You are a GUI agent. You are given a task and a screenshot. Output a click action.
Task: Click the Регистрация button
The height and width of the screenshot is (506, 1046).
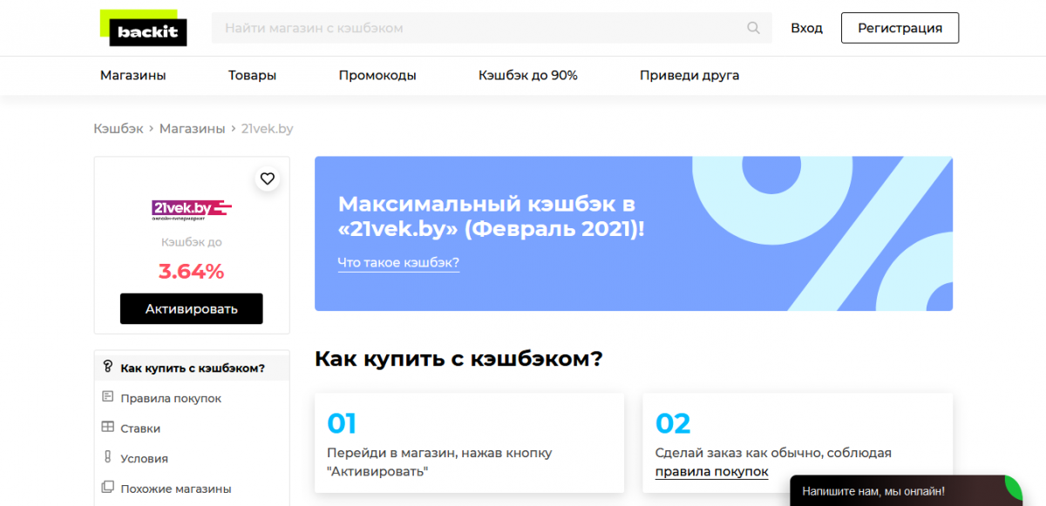[x=900, y=28]
